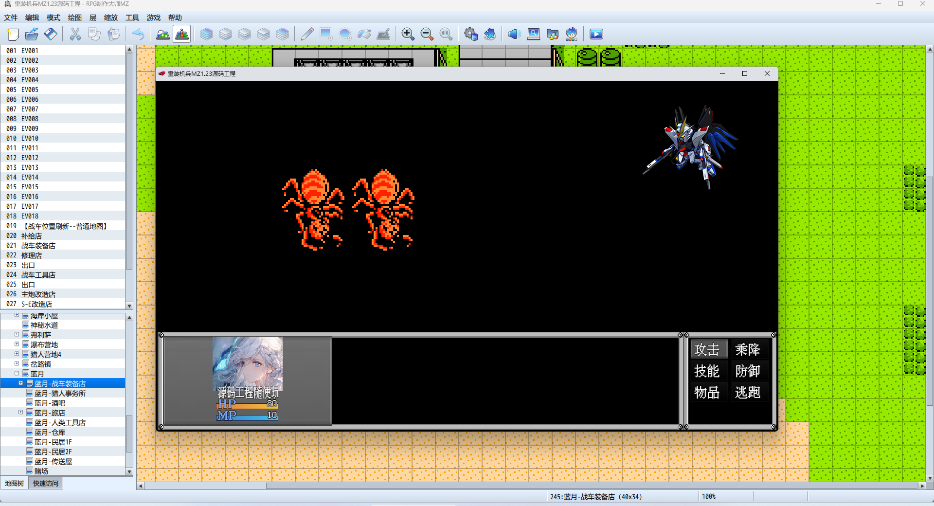Expand the 猎人营地4 map tree node
The height and width of the screenshot is (506, 934).
pyautogui.click(x=17, y=354)
